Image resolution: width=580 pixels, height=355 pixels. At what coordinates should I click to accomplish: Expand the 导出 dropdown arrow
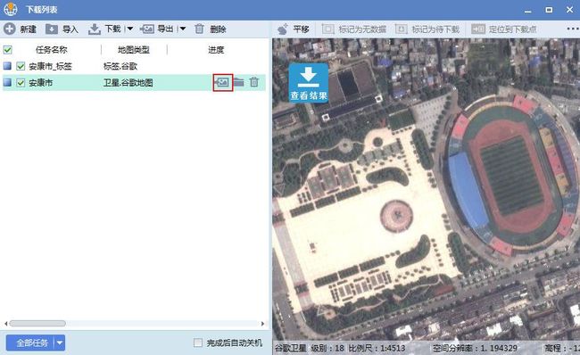click(183, 29)
